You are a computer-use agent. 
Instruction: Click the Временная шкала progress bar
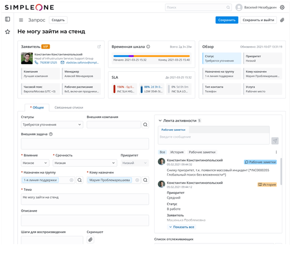pyautogui.click(x=152, y=56)
